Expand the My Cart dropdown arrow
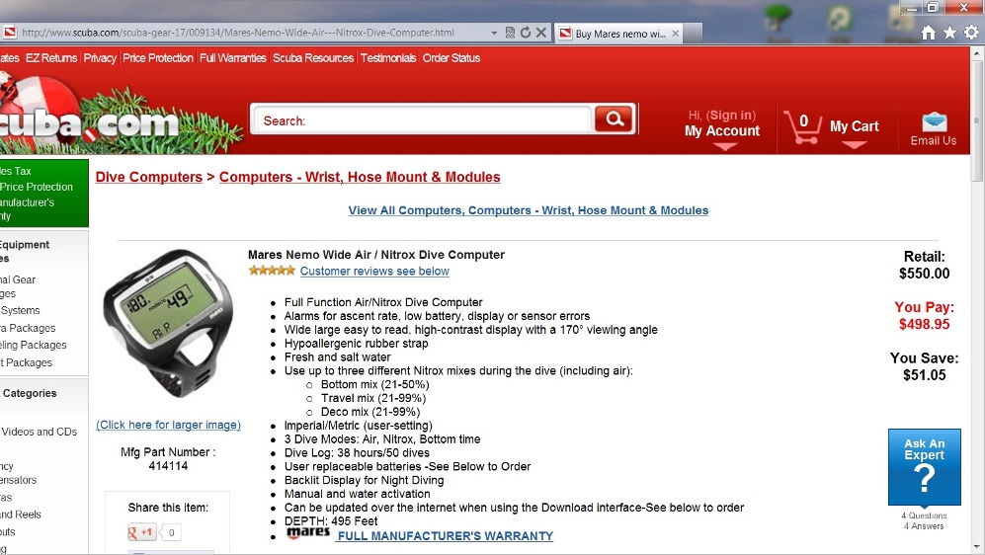This screenshot has width=985, height=555. 854,145
